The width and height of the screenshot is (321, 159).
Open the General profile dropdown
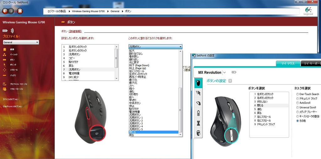[21, 42]
